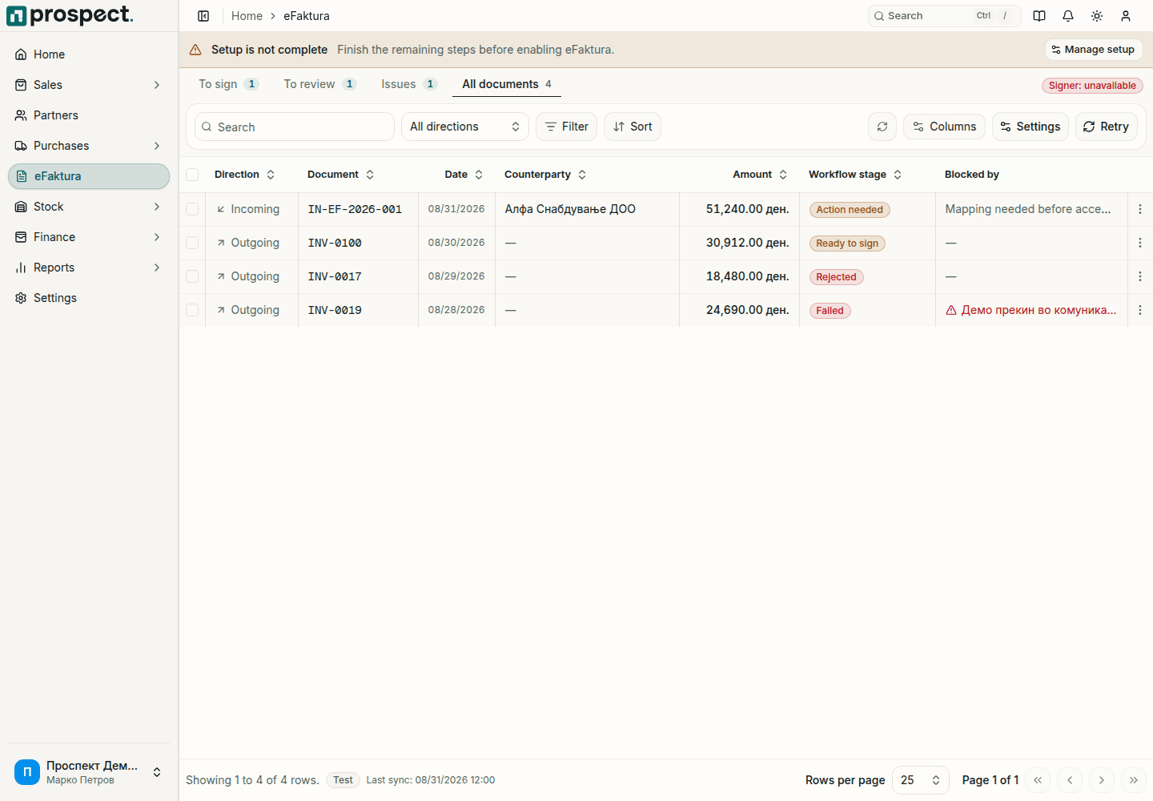Open the user profile icon
The image size is (1153, 801).
1126,16
